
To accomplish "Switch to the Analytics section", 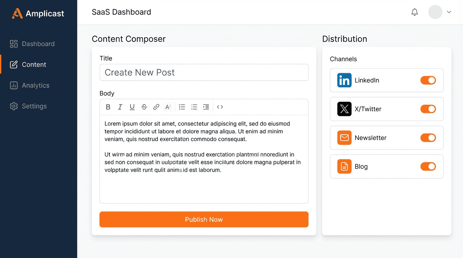I will pyautogui.click(x=36, y=85).
